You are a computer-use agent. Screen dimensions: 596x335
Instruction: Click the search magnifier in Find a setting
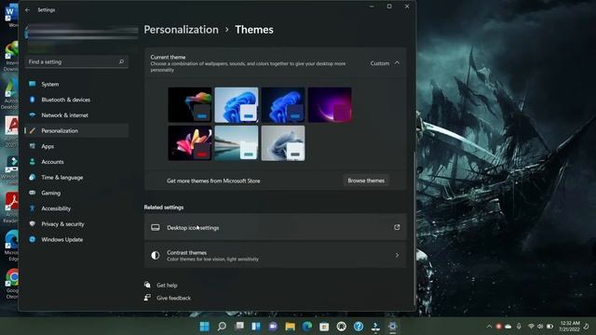point(121,61)
